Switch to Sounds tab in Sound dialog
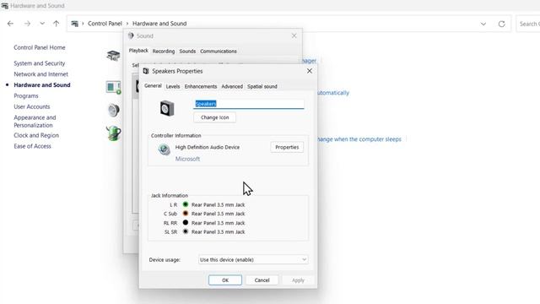The height and width of the screenshot is (304, 540). click(x=187, y=51)
